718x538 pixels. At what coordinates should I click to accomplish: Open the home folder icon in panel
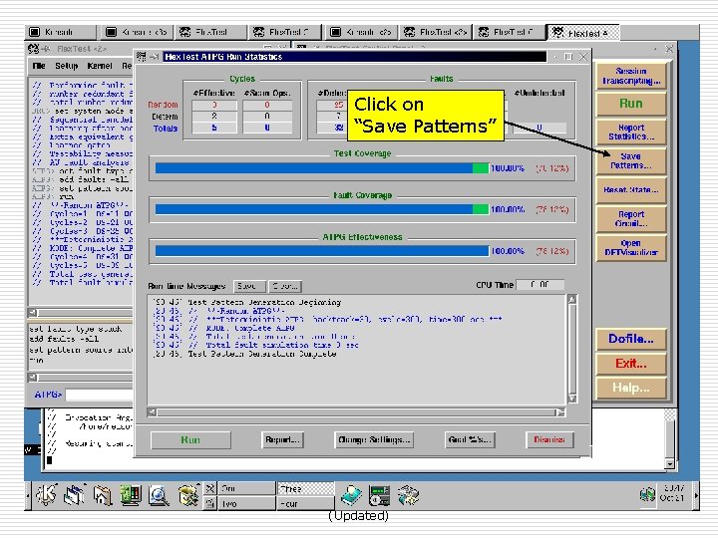click(103, 495)
